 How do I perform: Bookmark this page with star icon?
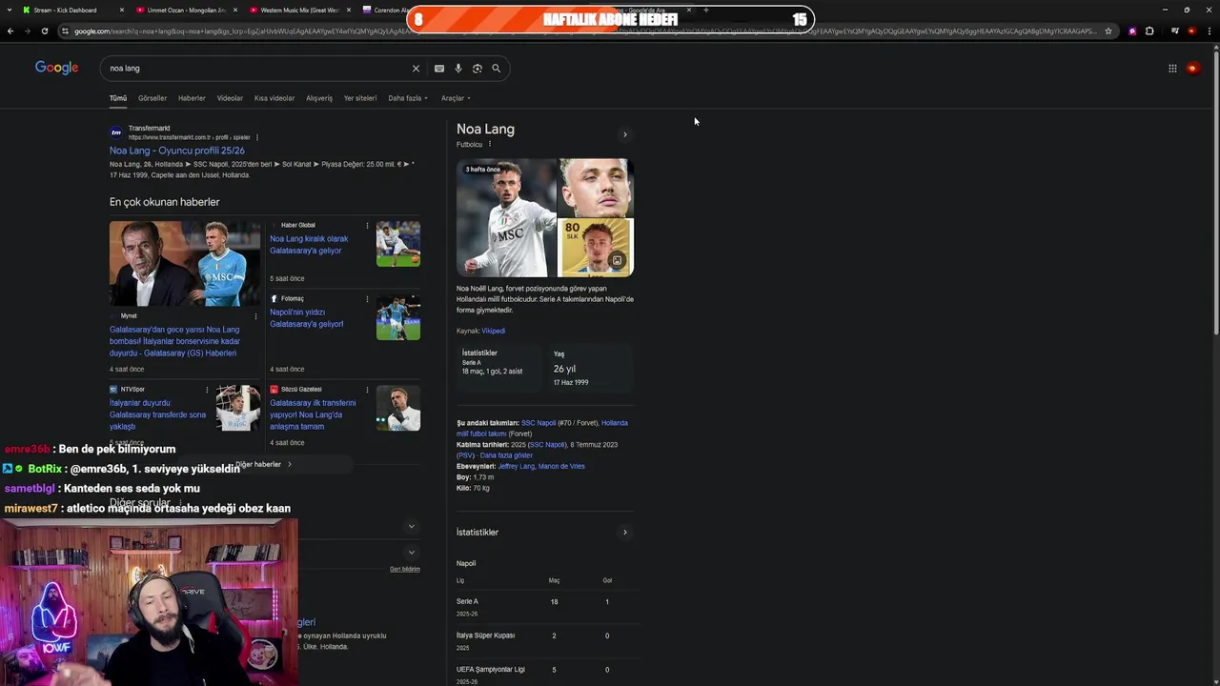(1108, 31)
